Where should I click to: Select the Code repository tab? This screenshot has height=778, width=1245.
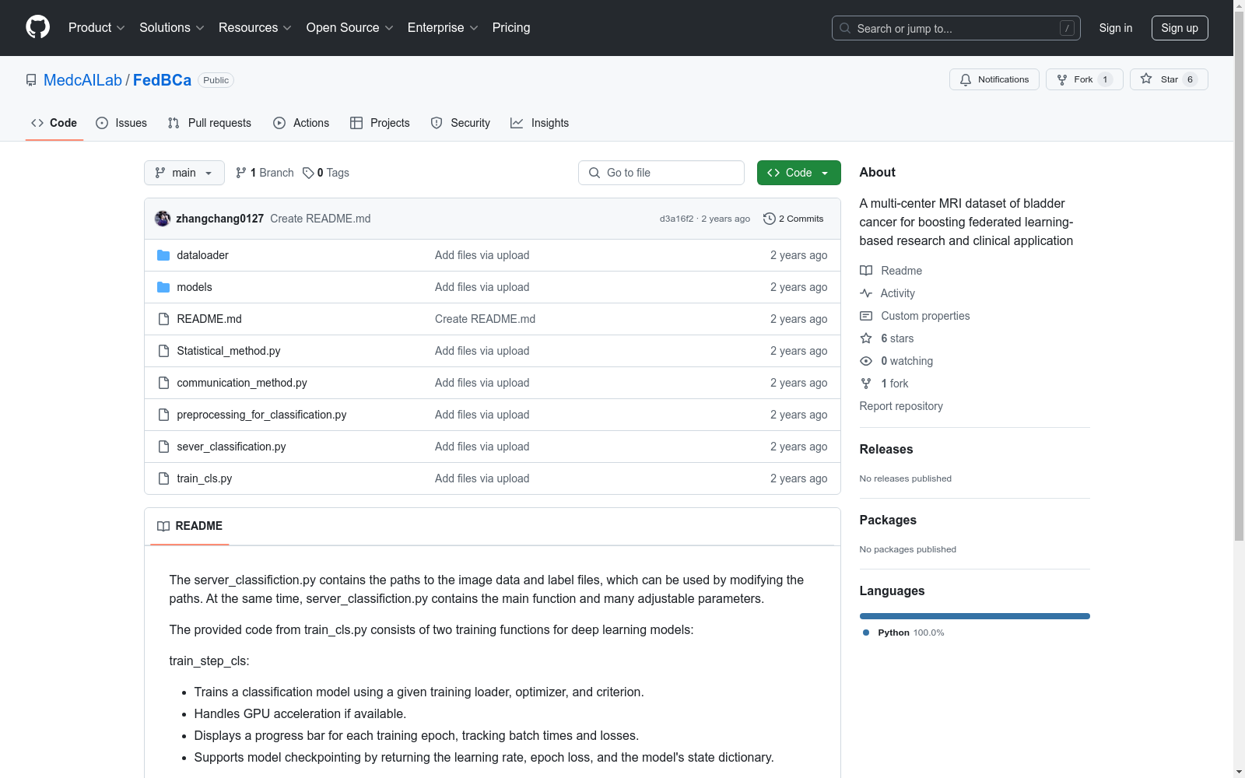(54, 123)
